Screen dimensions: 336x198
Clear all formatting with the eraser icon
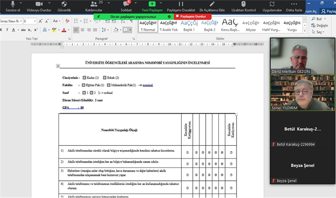click(x=67, y=21)
